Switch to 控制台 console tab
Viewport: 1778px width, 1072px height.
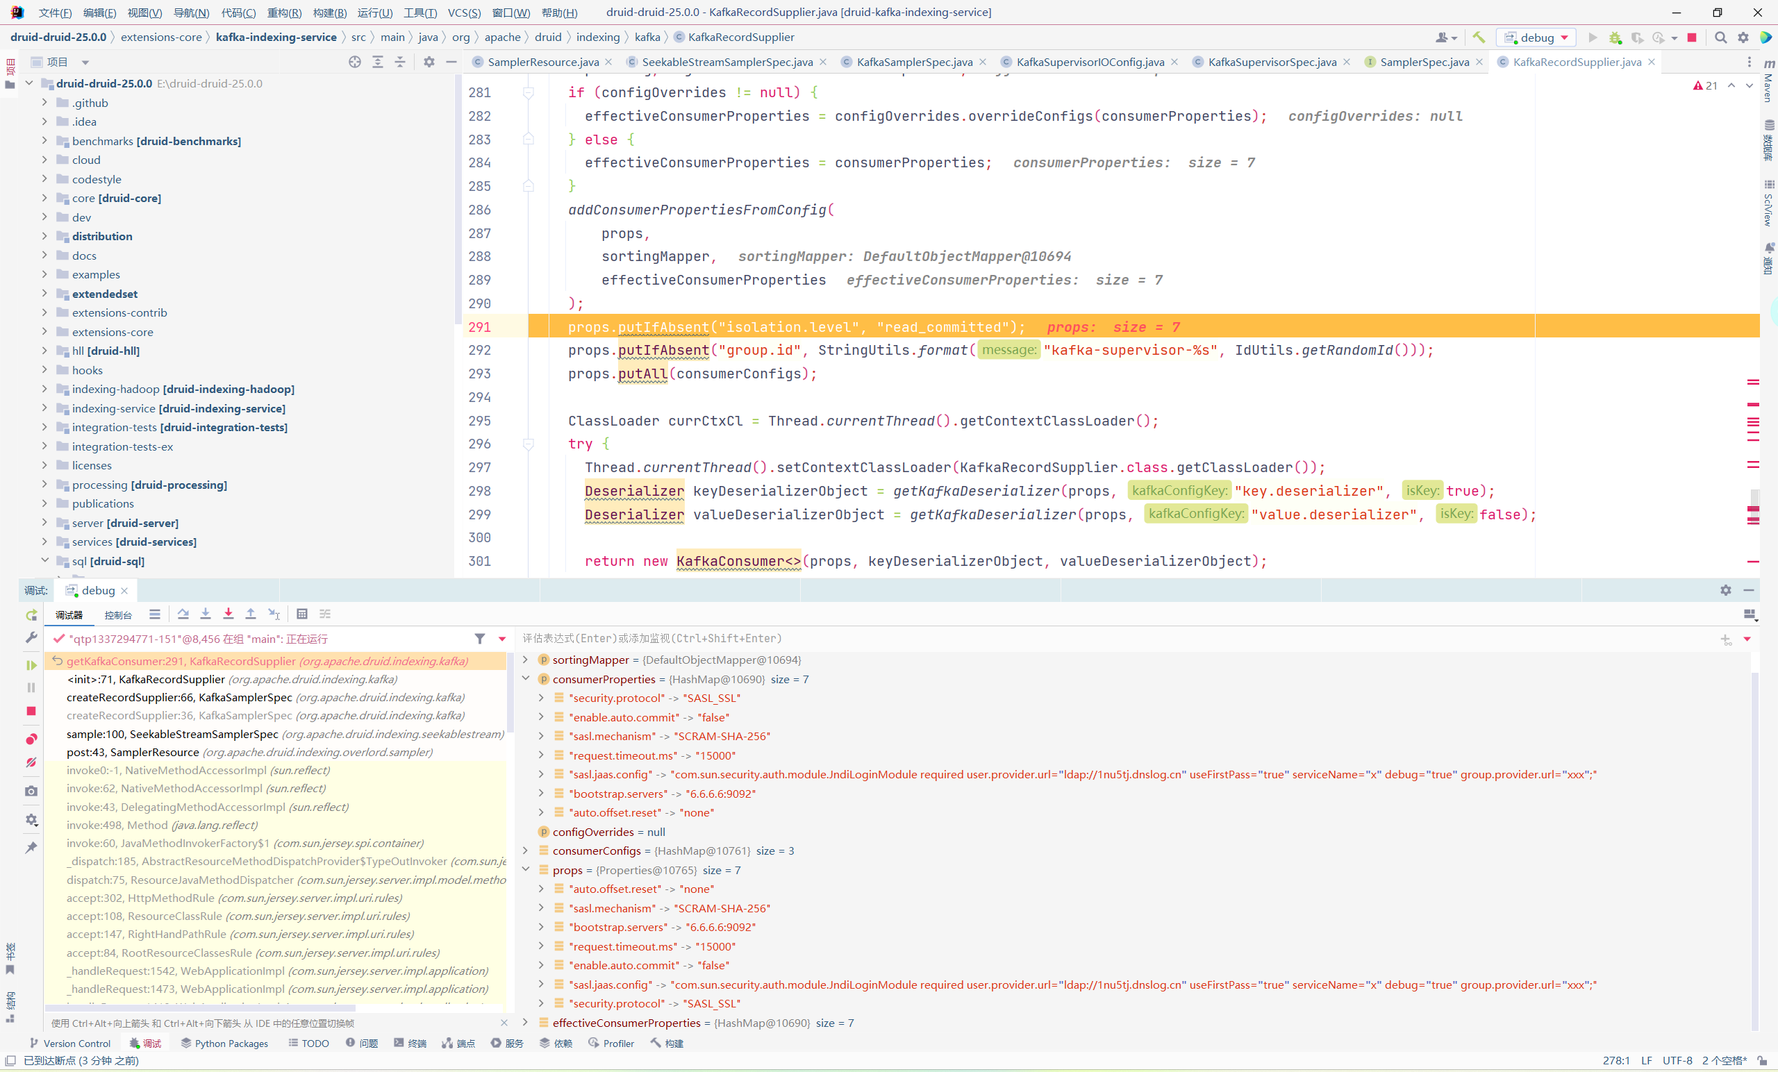pyautogui.click(x=117, y=615)
